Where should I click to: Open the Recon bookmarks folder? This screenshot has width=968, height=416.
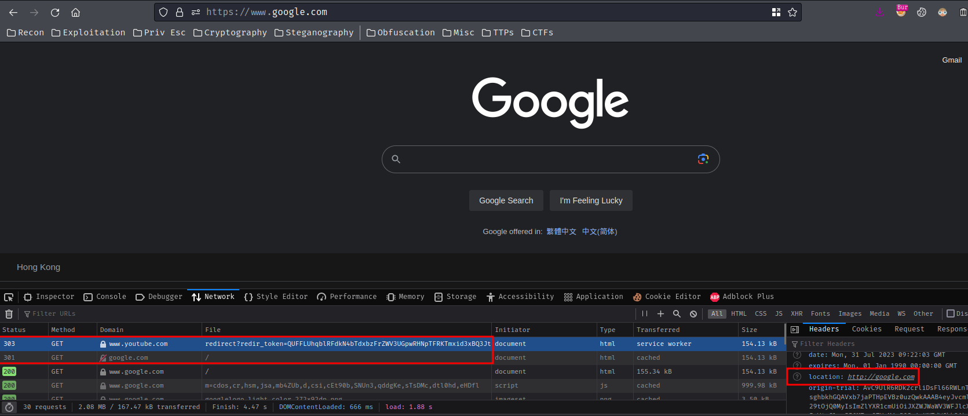coord(25,33)
